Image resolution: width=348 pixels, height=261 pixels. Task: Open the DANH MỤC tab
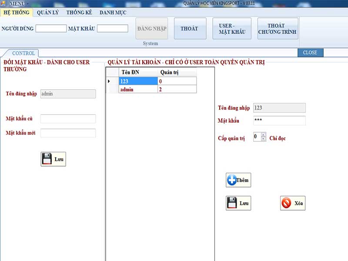113,13
